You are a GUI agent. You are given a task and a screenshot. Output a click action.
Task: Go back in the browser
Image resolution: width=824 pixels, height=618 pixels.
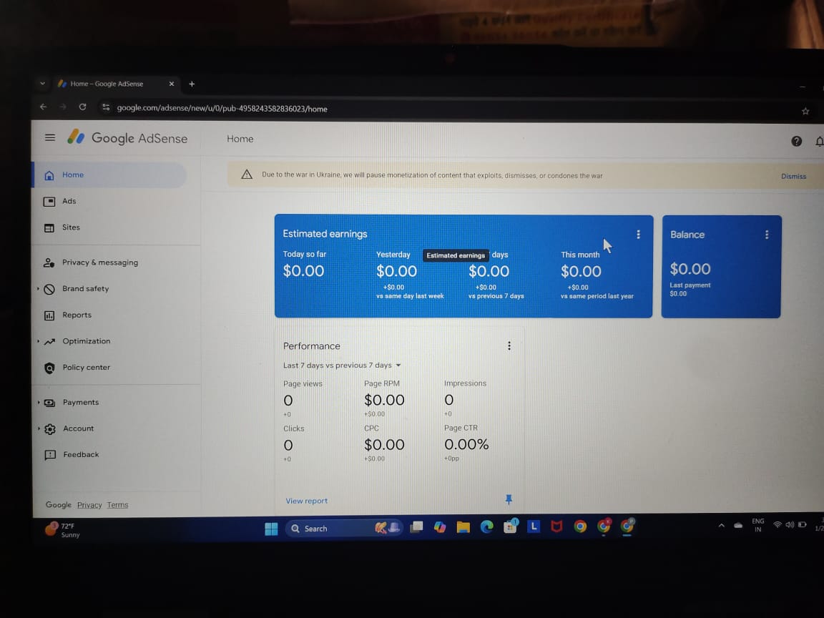coord(43,107)
